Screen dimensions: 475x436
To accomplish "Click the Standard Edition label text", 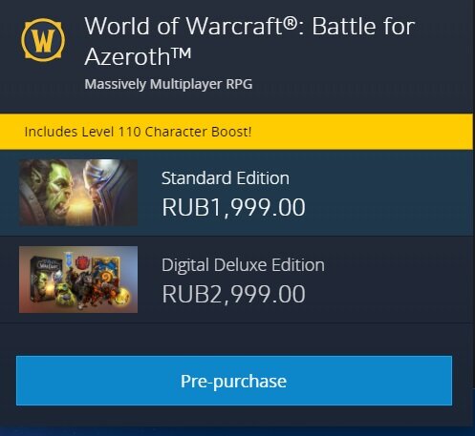I will pyautogui.click(x=226, y=177).
